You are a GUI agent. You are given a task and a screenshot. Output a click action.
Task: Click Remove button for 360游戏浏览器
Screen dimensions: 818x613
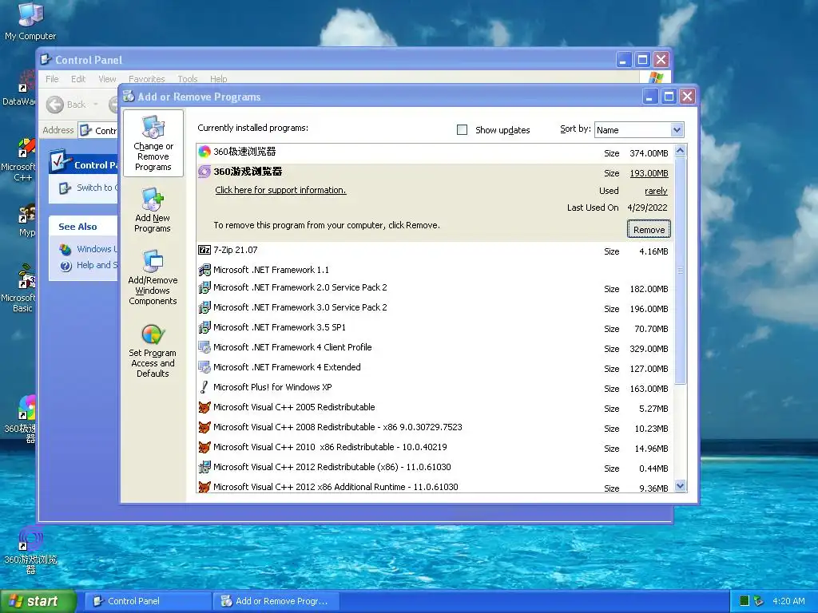pyautogui.click(x=649, y=229)
